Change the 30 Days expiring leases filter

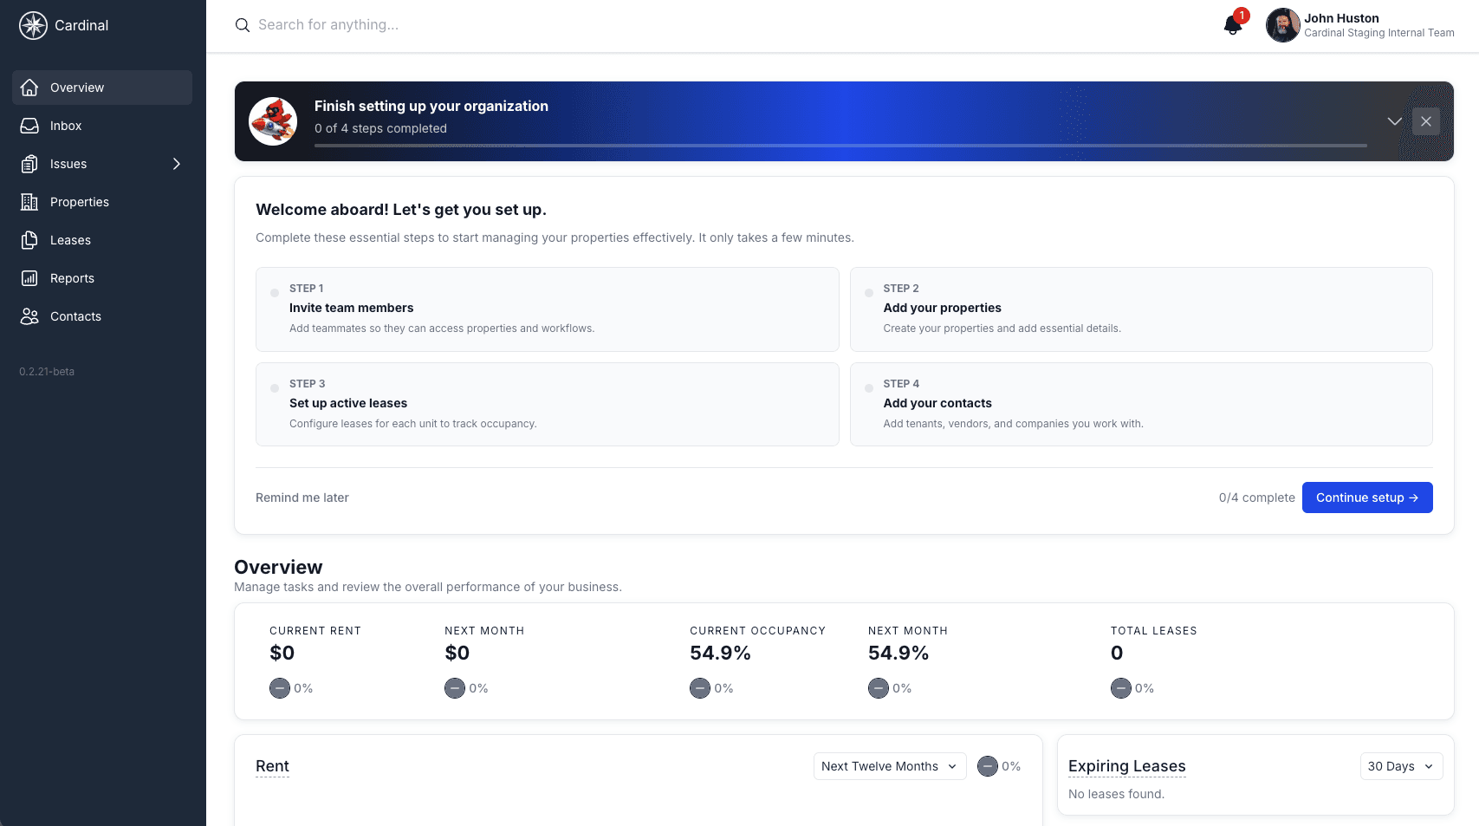tap(1400, 766)
